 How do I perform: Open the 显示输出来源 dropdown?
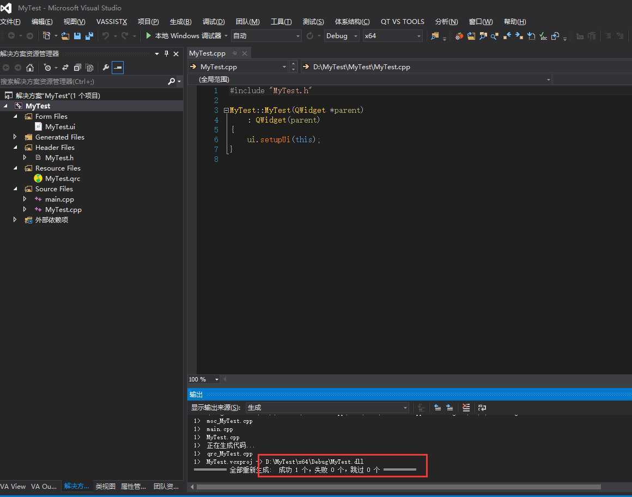pyautogui.click(x=327, y=408)
